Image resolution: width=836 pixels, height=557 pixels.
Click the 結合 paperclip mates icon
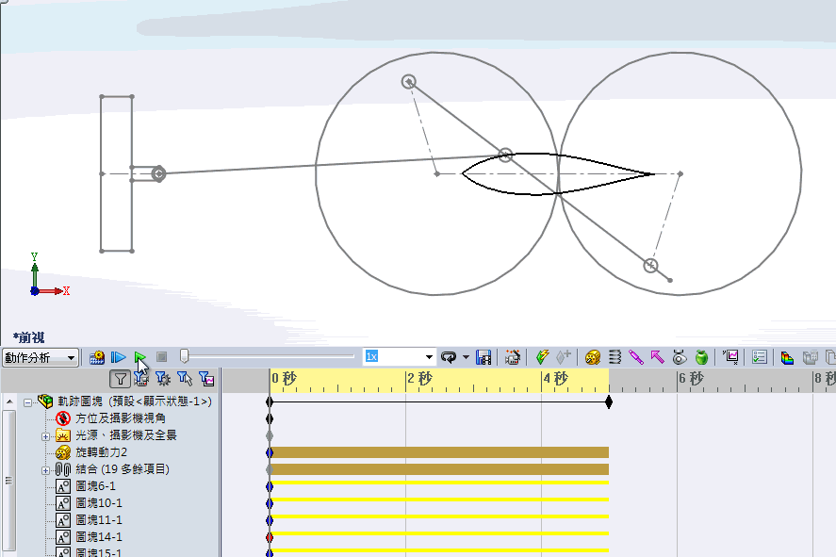click(x=63, y=469)
